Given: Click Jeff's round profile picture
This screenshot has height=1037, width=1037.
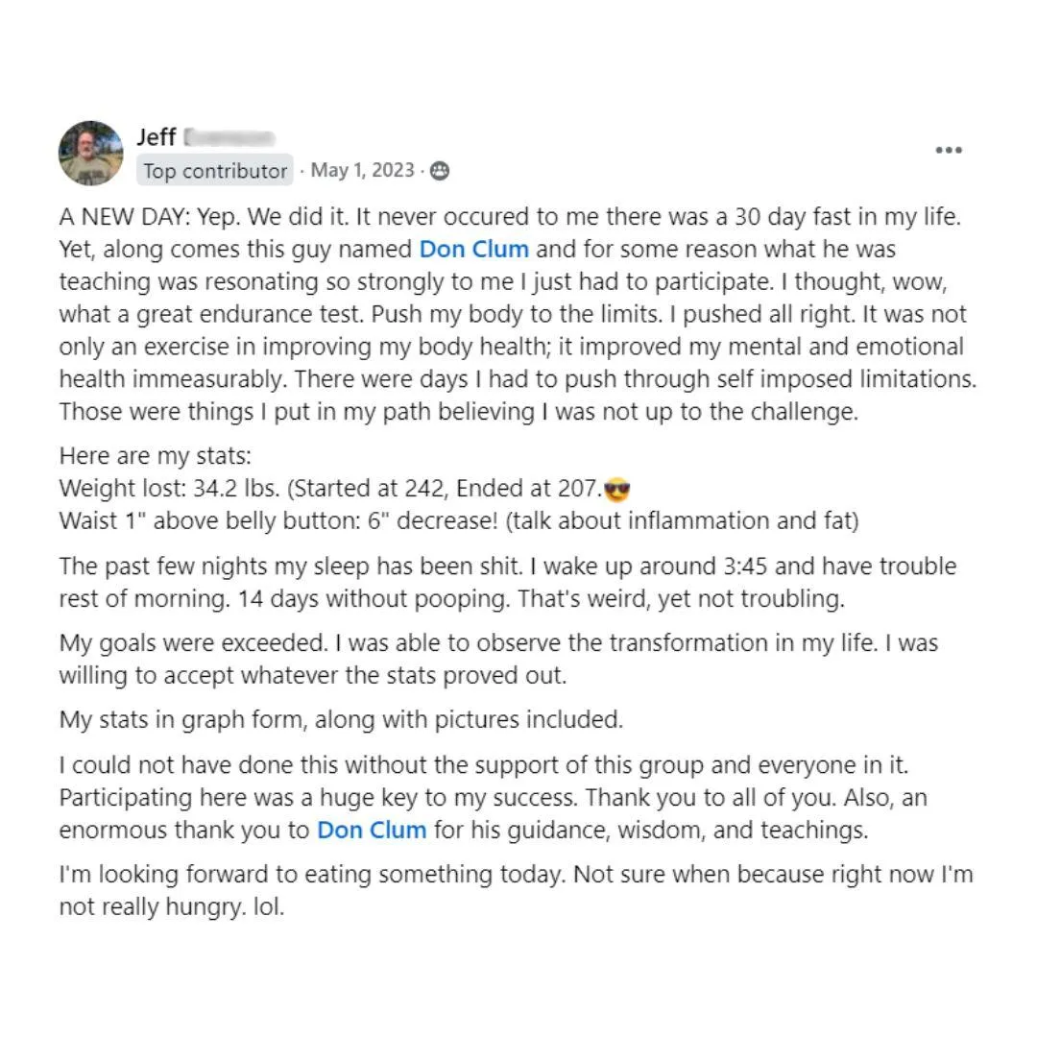Looking at the screenshot, I should click(90, 153).
